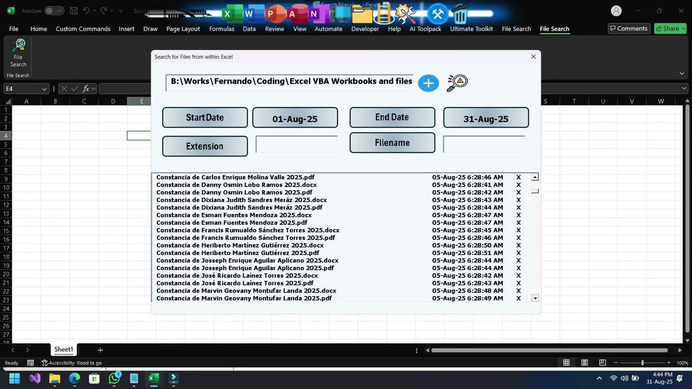Expand the Name Box dropdown arrow
The width and height of the screenshot is (692, 389).
tap(44, 89)
